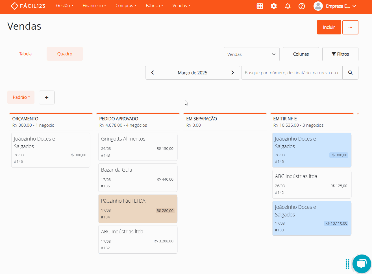372x274 pixels.
Task: Open Bazar da Gula card #136
Action: (x=138, y=178)
